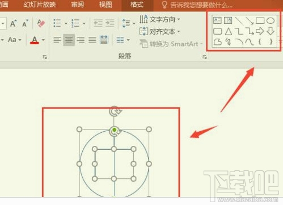Select the curve shape

click(250, 41)
